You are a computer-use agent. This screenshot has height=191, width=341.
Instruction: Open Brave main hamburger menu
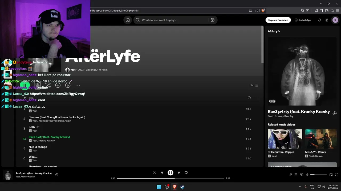337,11
